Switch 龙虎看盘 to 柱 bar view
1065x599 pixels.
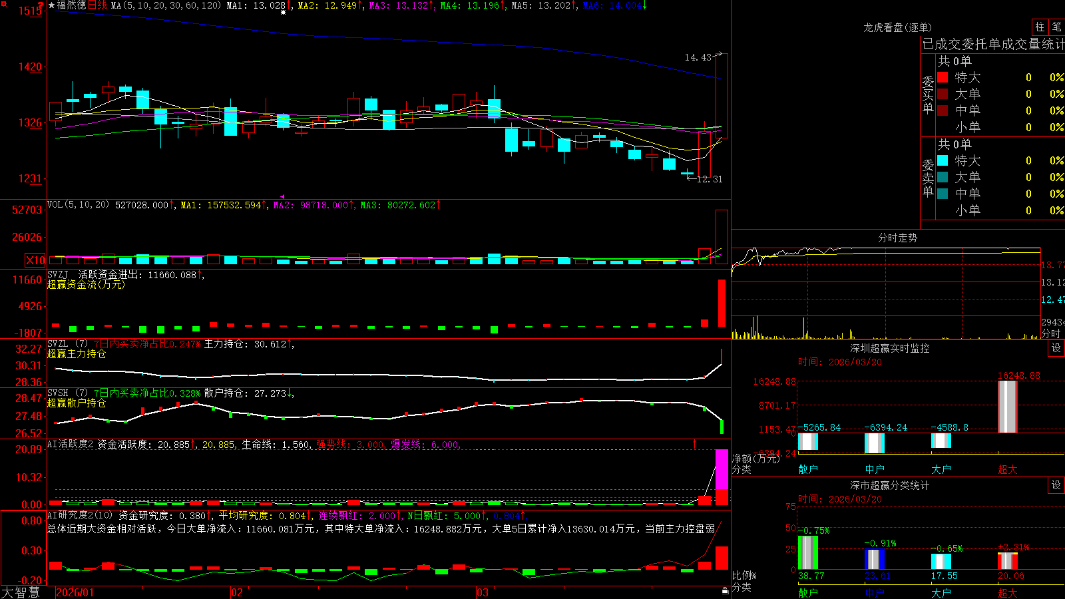(1040, 27)
